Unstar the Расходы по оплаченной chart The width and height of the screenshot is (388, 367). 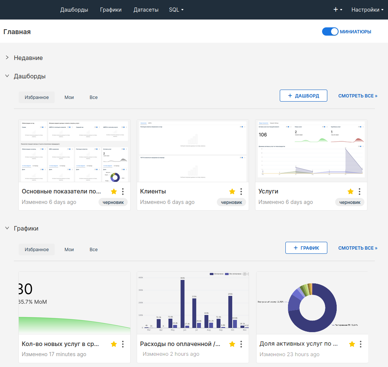pyautogui.click(x=232, y=344)
